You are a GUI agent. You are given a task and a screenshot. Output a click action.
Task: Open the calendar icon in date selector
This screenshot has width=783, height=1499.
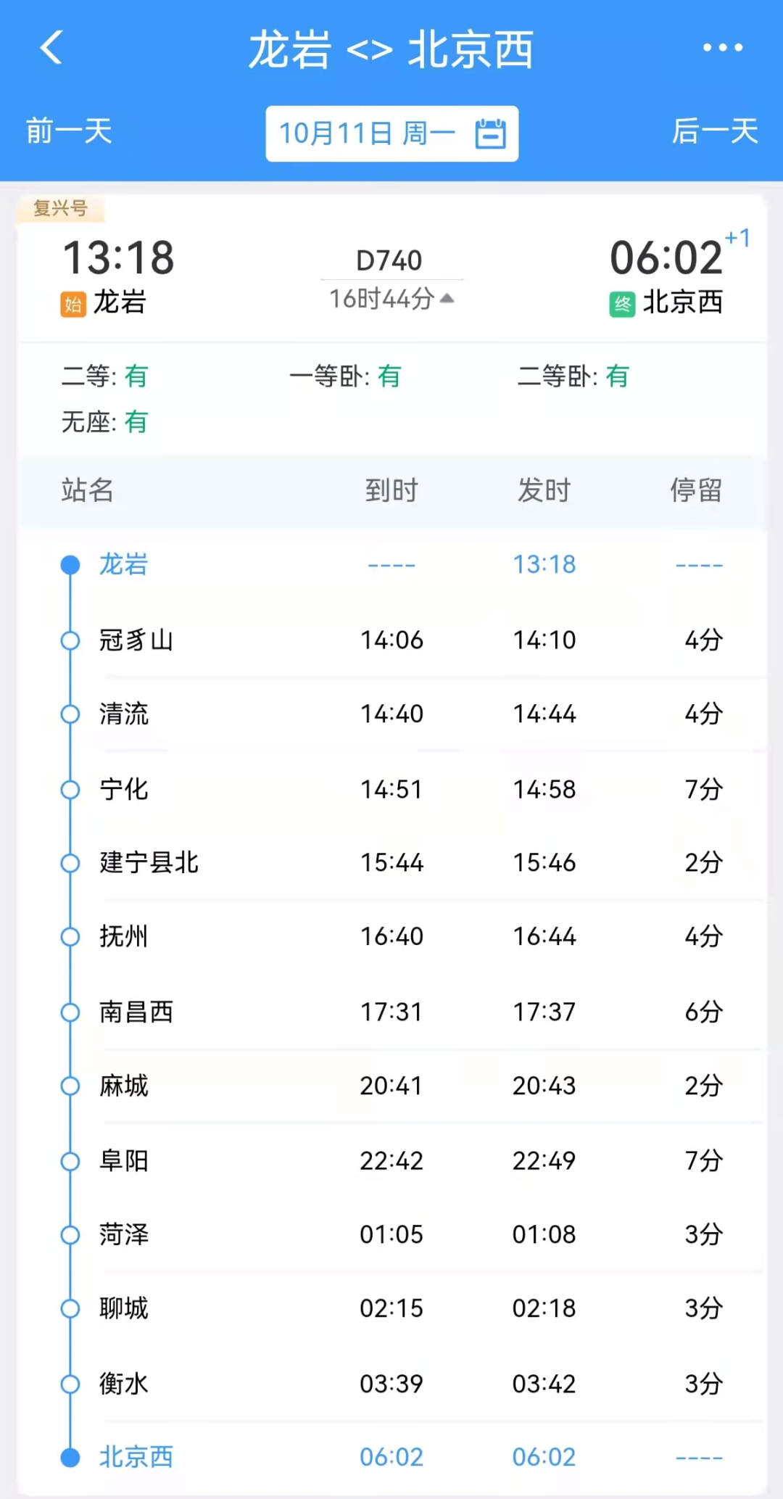coord(491,134)
